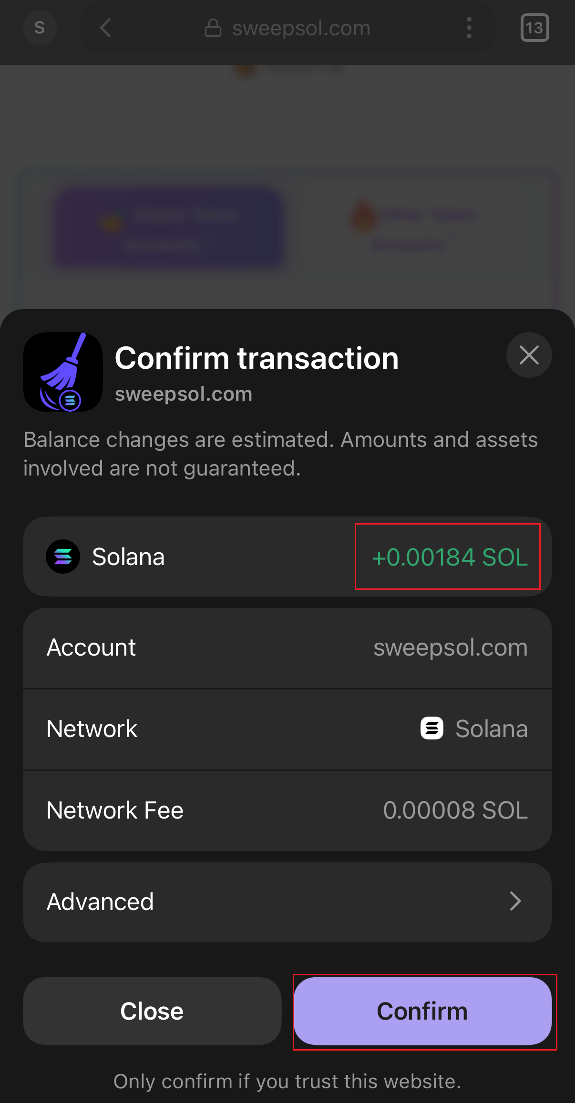Open the tab switcher showing 13
The image size is (575, 1103).
pos(534,28)
